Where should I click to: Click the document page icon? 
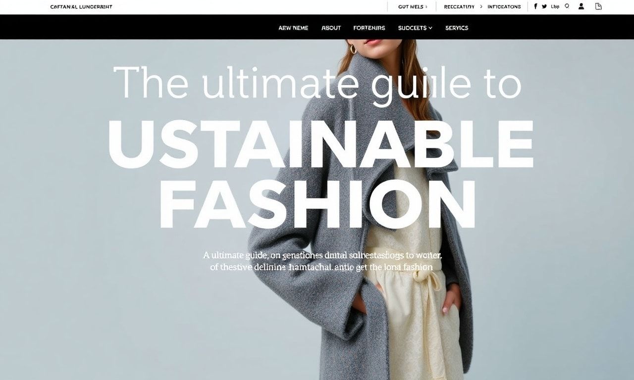[598, 6]
